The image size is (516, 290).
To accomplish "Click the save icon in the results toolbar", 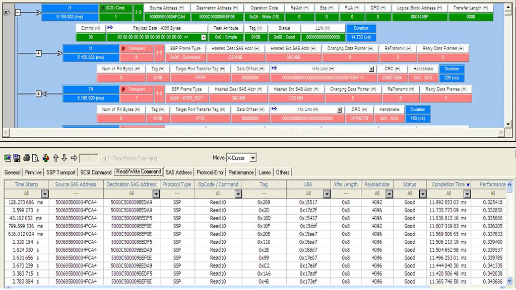I will point(17,158).
